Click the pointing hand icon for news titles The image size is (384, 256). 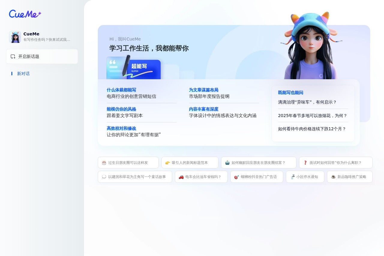[x=168, y=163]
